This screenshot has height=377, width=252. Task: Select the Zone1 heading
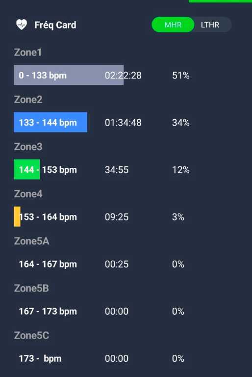click(x=28, y=53)
